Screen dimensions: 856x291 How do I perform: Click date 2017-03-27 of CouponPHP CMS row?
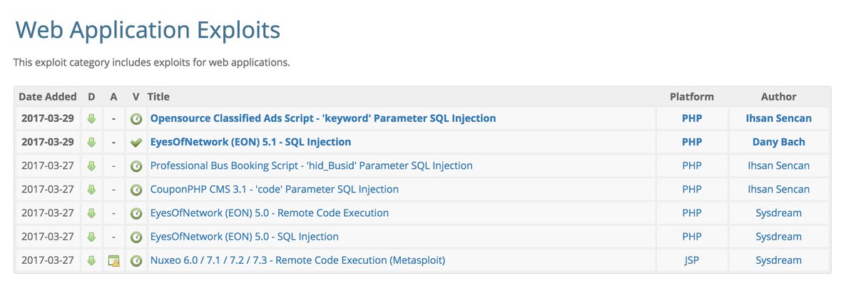[48, 189]
